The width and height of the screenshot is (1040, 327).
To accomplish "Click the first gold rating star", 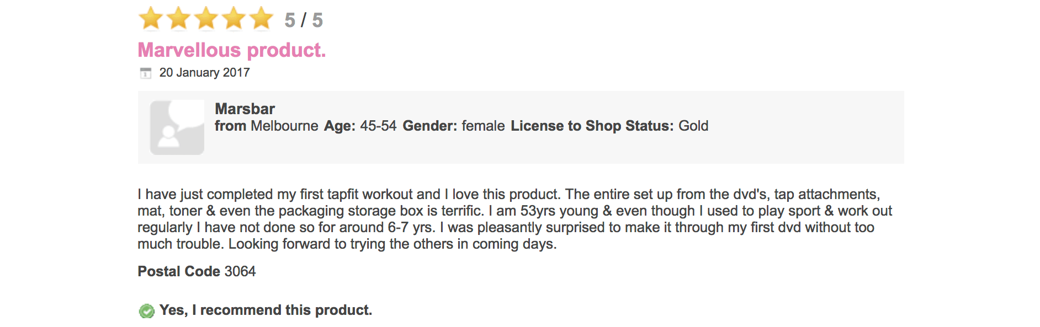I will [151, 18].
